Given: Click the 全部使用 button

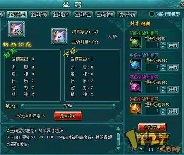Looking at the screenshot, I should [152, 127].
